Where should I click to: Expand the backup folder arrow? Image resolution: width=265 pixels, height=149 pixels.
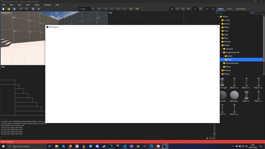(x=220, y=24)
